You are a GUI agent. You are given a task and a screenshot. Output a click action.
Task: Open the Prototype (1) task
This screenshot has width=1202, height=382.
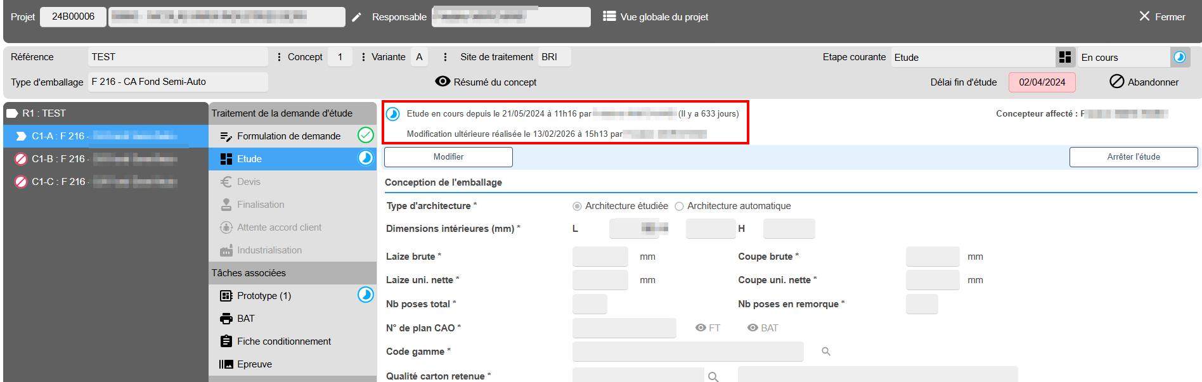(x=264, y=296)
